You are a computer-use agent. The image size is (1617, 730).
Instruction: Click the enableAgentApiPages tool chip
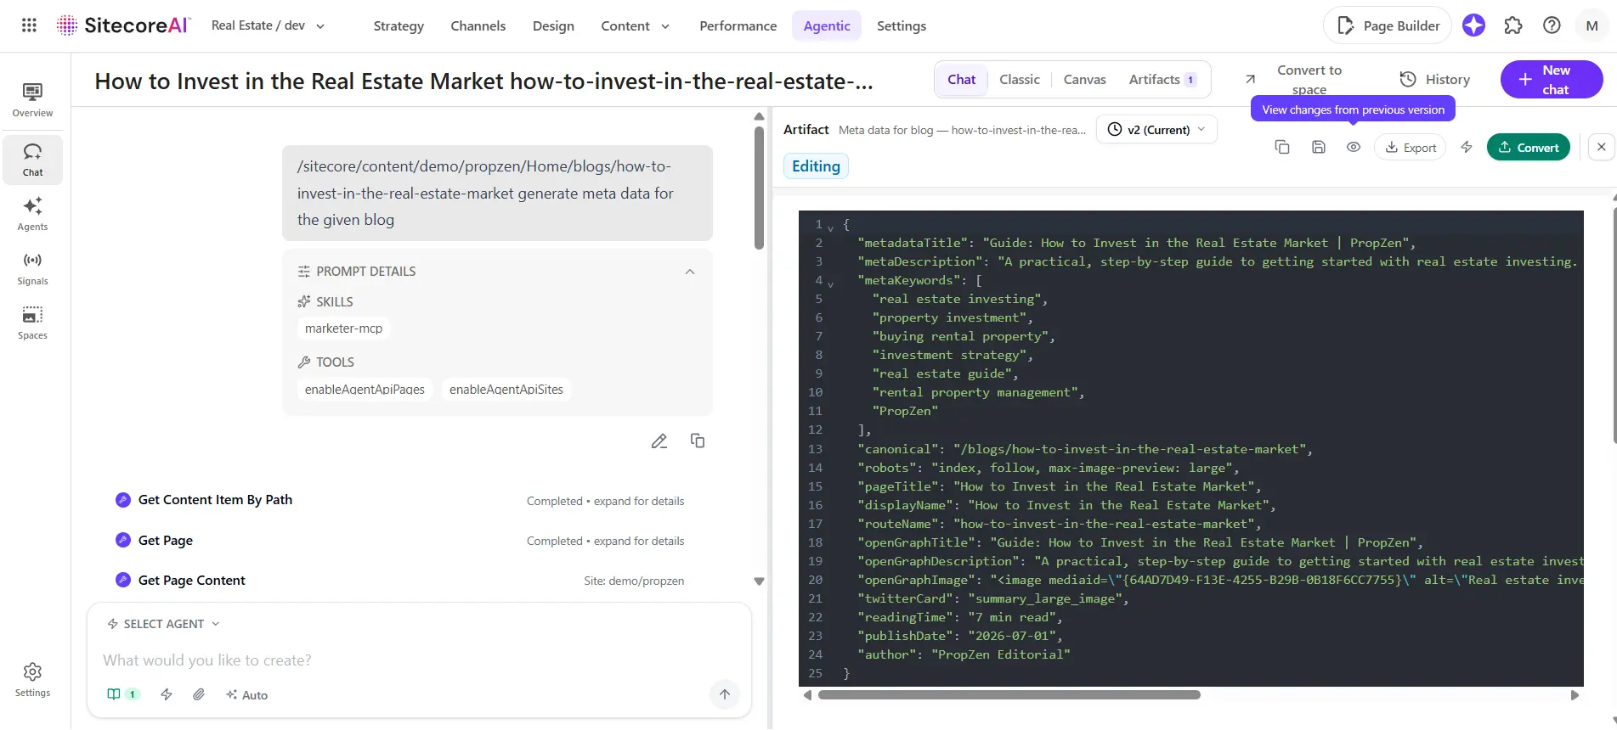coord(365,389)
